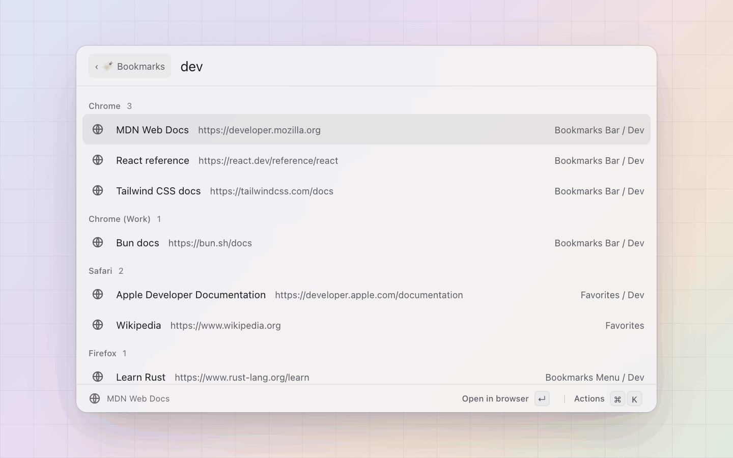Select the MDN Web Docs bookmark title

[152, 130]
